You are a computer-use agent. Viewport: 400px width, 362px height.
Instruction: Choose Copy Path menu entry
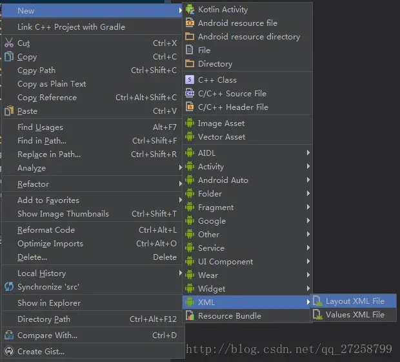pos(92,70)
